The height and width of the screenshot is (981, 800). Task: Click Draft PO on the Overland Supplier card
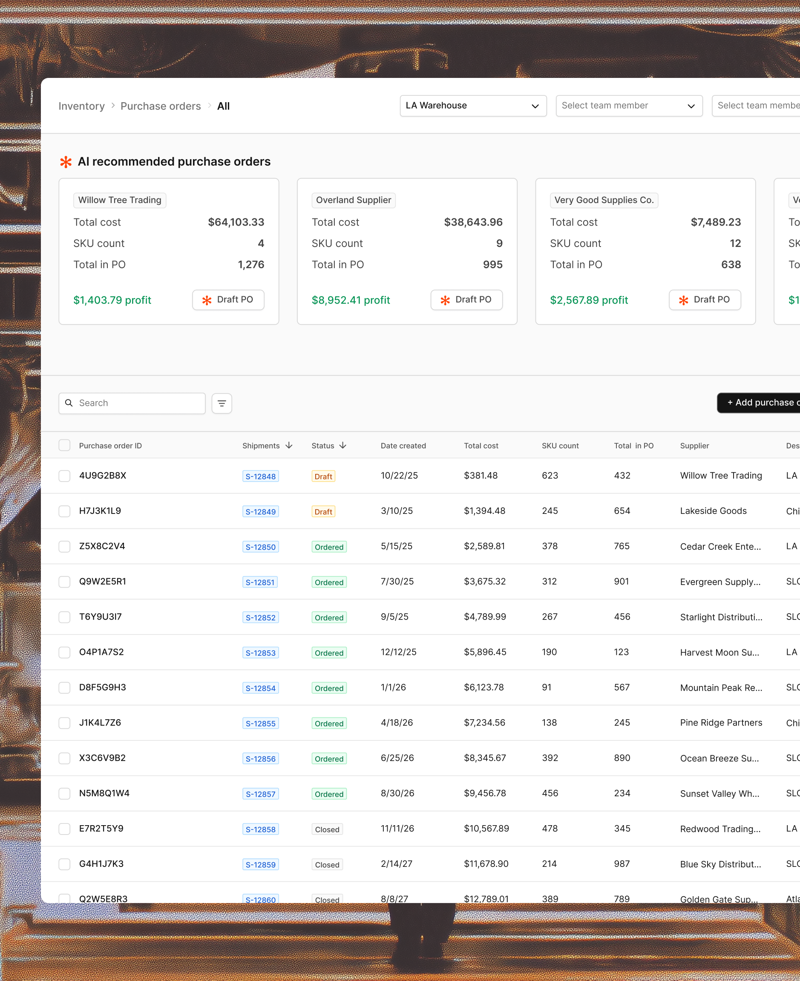pyautogui.click(x=466, y=300)
